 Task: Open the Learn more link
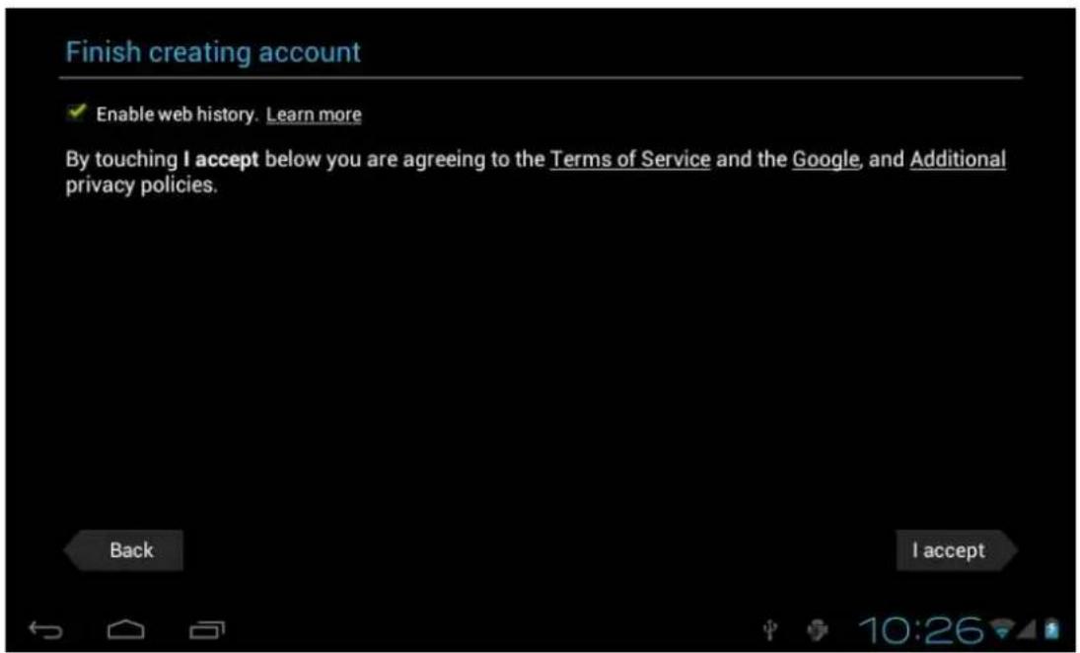click(x=314, y=114)
